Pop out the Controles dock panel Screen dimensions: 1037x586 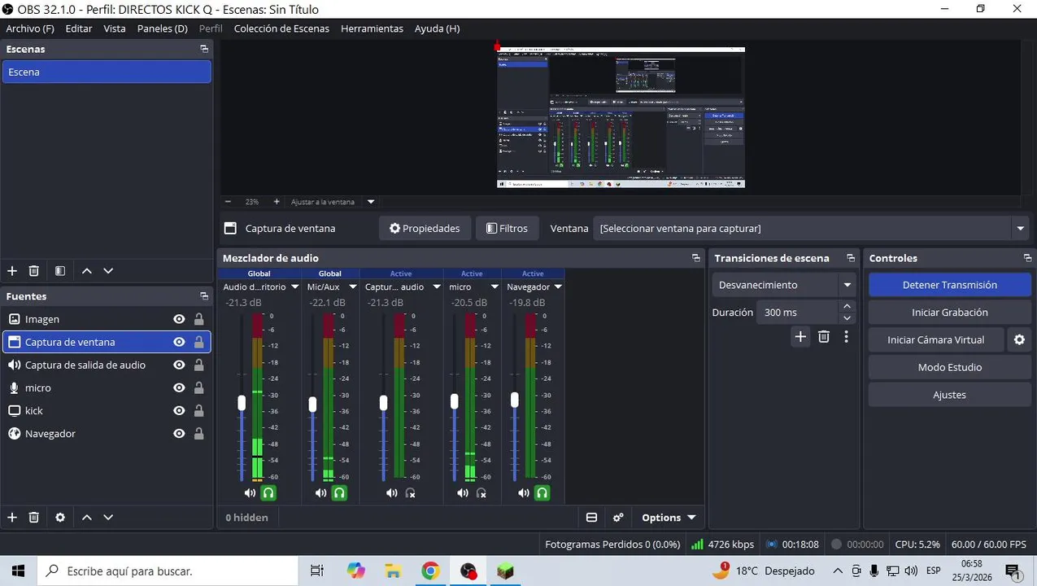click(1027, 258)
